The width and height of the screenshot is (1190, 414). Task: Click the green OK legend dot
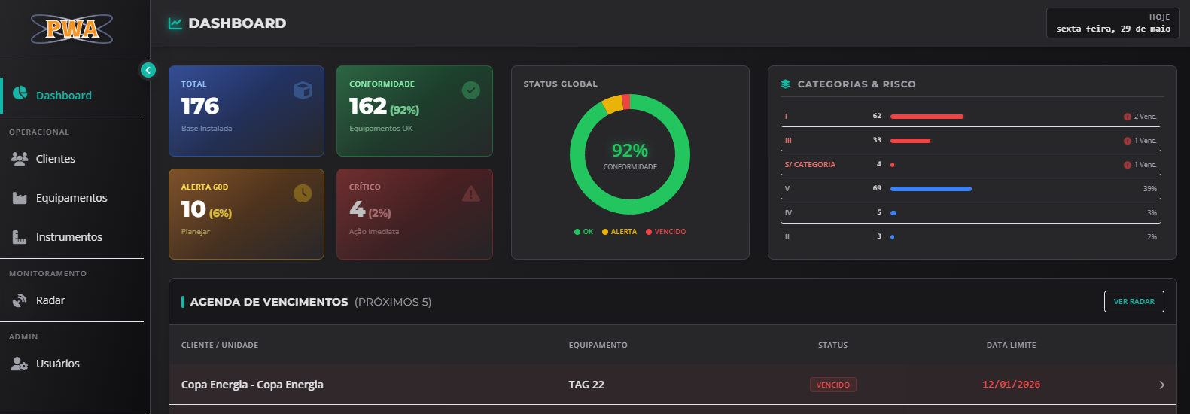577,232
